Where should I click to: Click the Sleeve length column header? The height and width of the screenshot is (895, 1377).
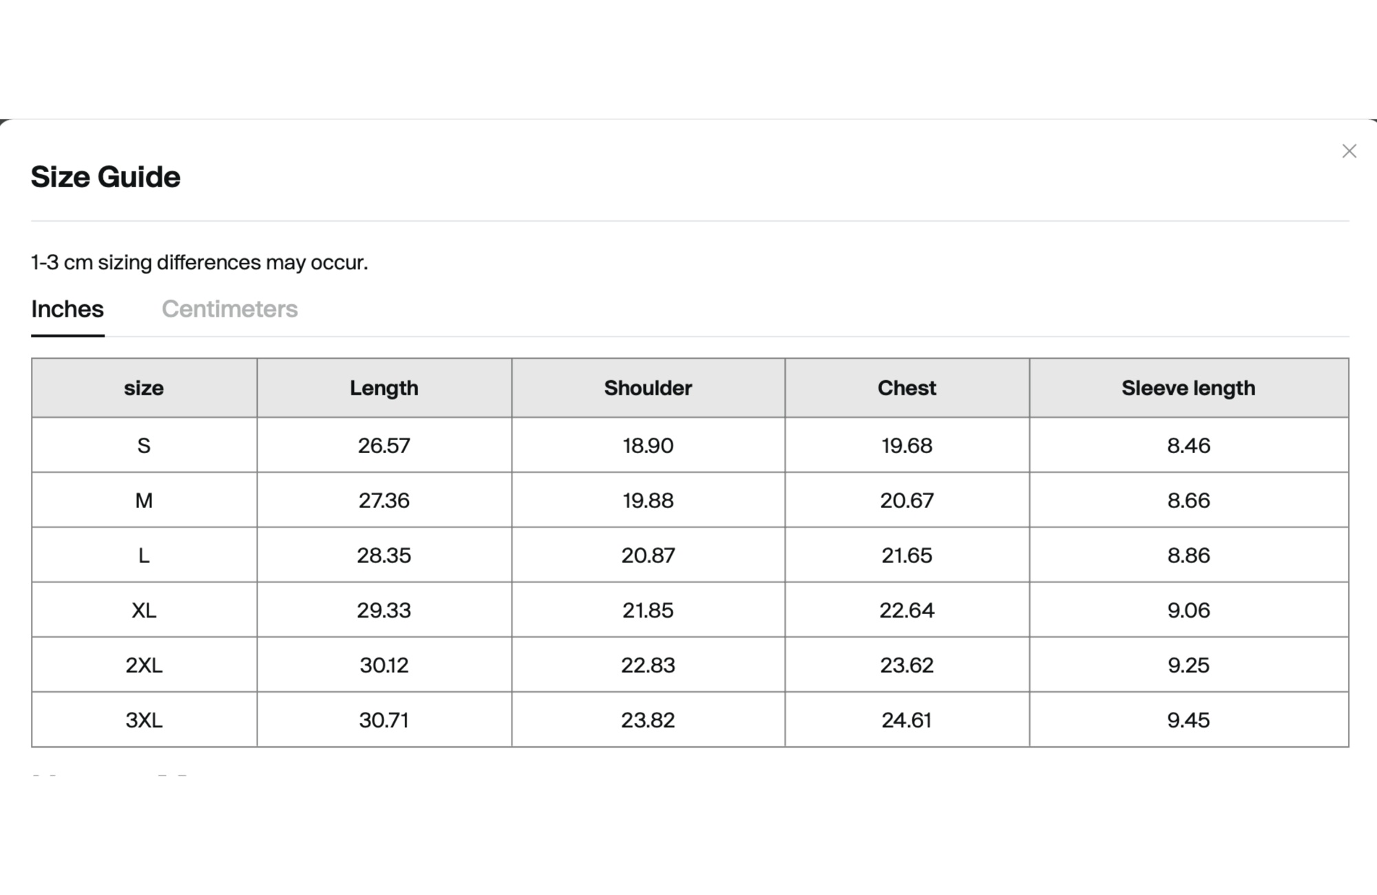[x=1188, y=388]
